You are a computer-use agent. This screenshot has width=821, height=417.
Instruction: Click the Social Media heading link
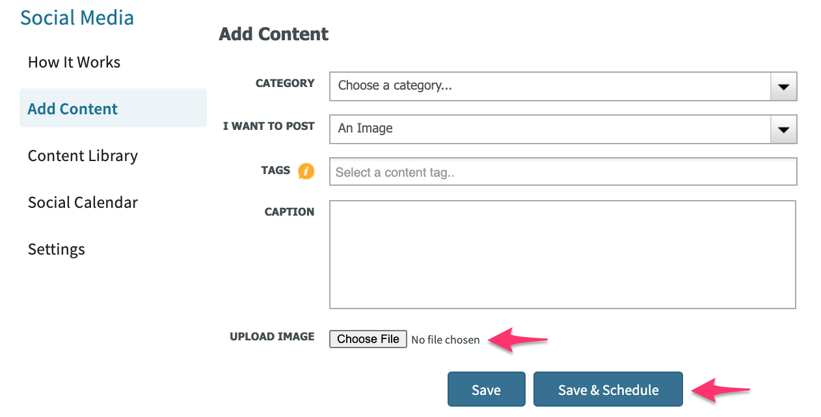[x=77, y=18]
